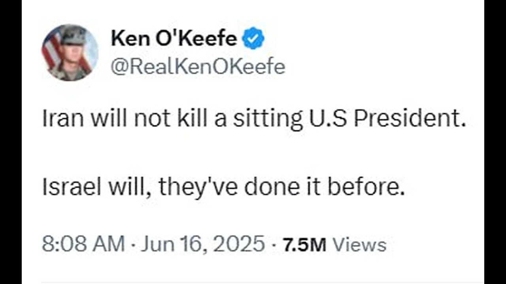Visit the @RealKenOKeefe handle link
506x284 pixels.
(198, 67)
